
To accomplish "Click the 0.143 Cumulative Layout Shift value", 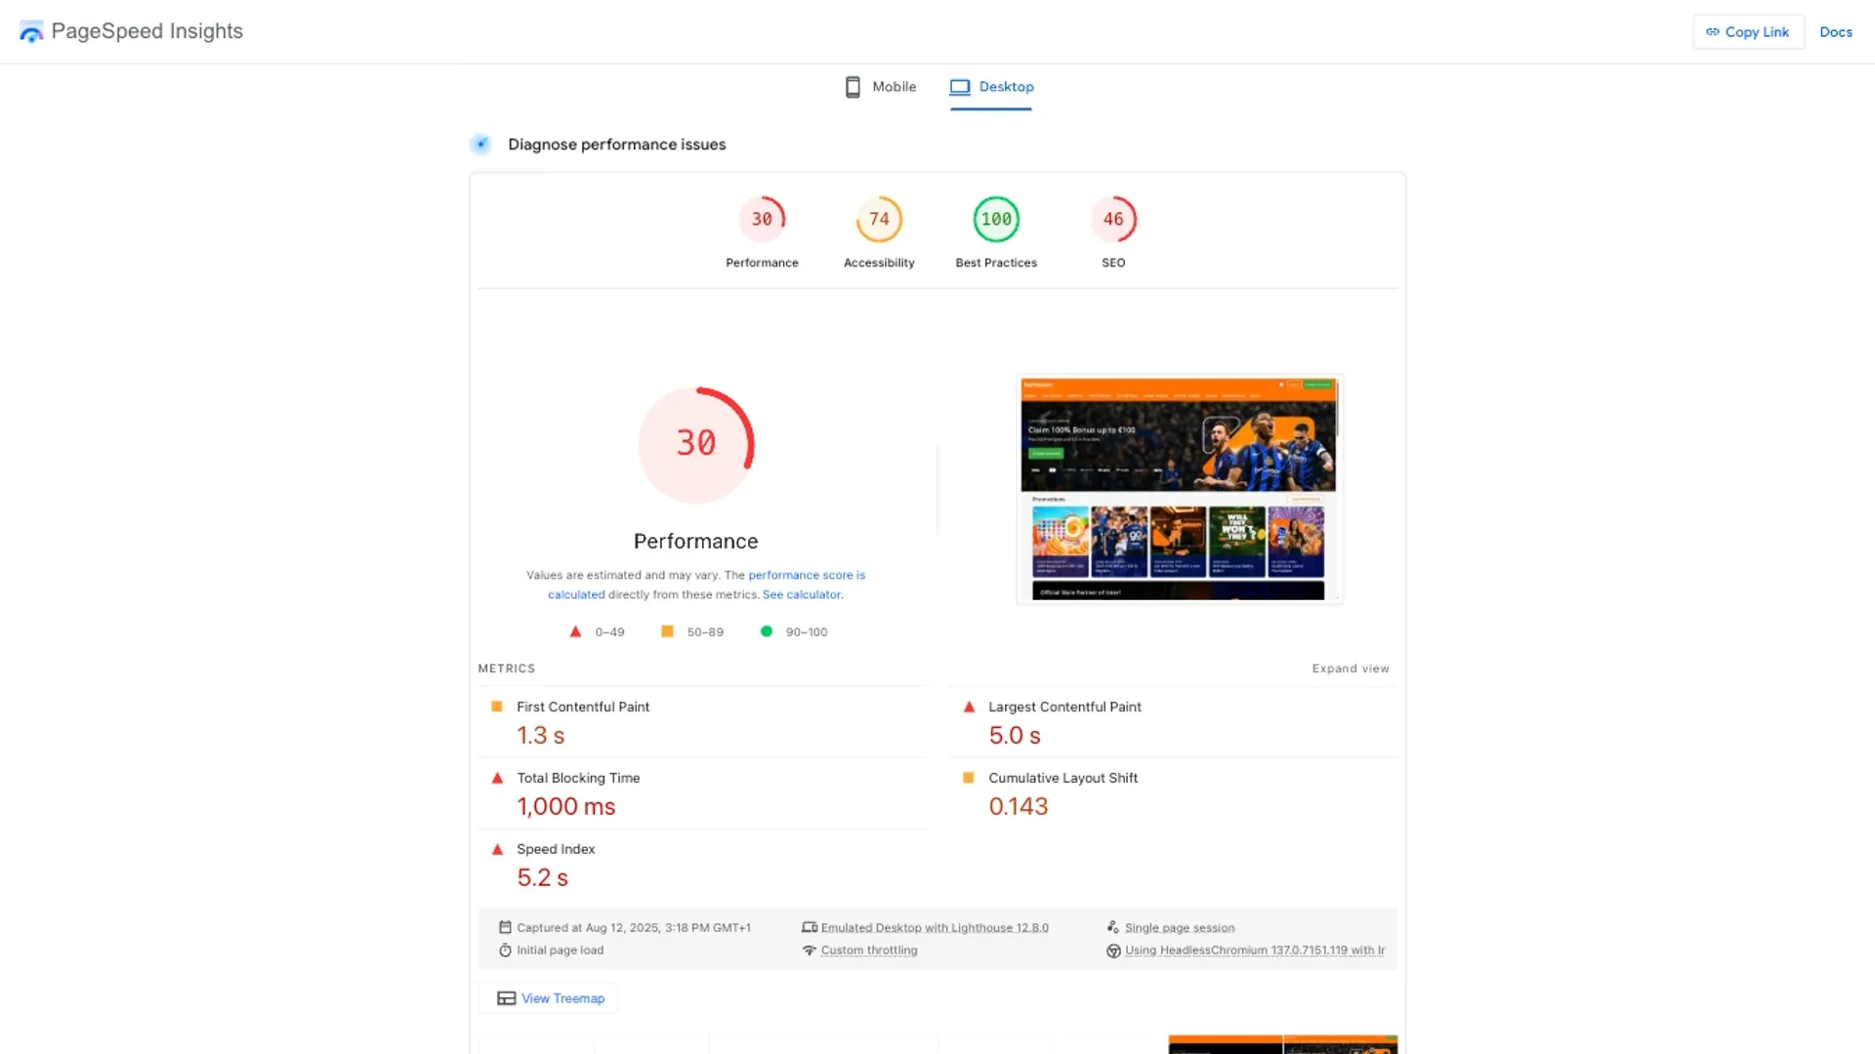I will [x=1019, y=806].
